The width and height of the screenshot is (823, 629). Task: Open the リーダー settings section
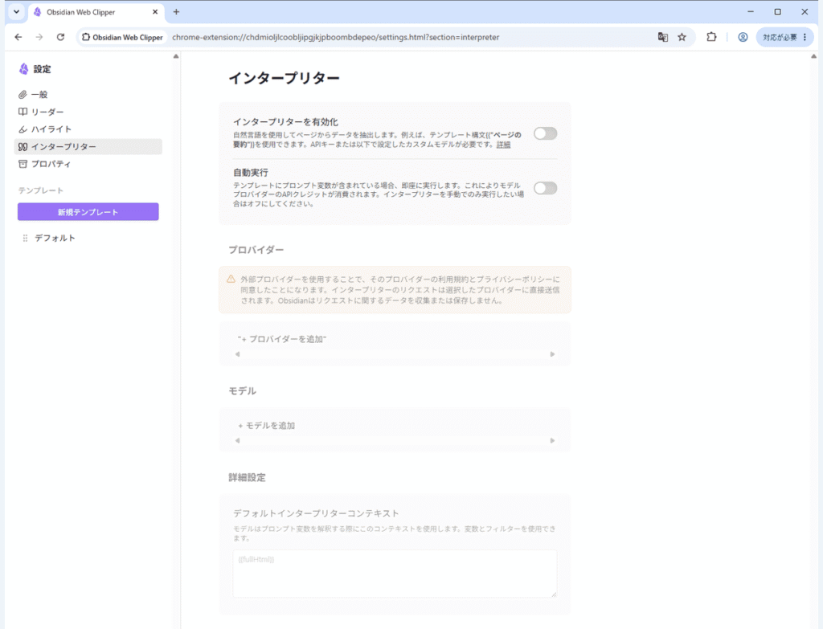coord(88,112)
